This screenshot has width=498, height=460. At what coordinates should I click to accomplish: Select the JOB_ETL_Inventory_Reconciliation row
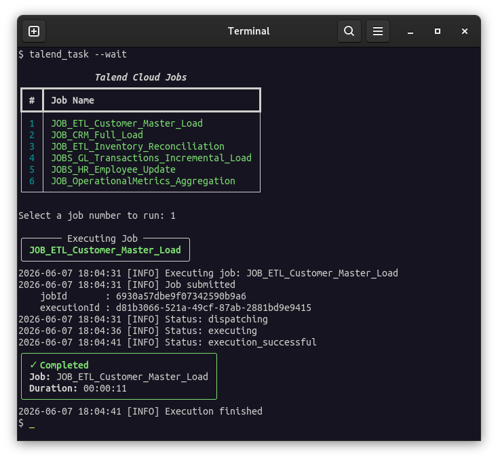click(138, 146)
